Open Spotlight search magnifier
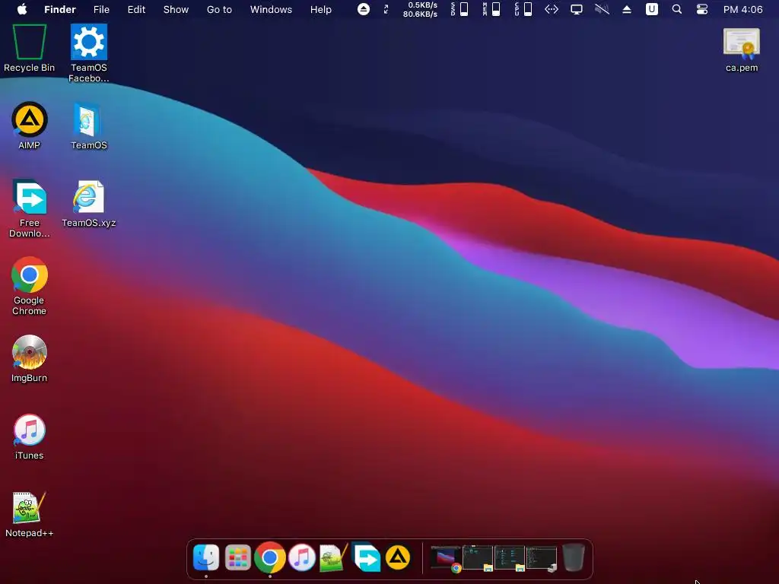The height and width of the screenshot is (584, 779). (676, 9)
